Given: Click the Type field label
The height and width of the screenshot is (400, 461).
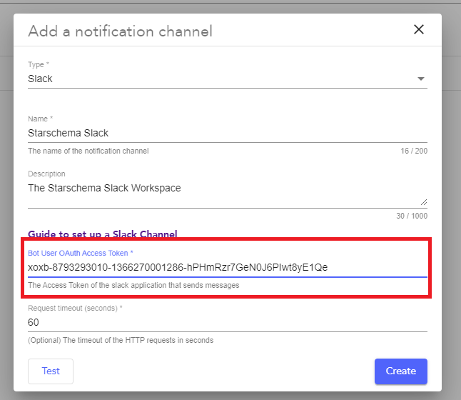Looking at the screenshot, I should coord(39,64).
